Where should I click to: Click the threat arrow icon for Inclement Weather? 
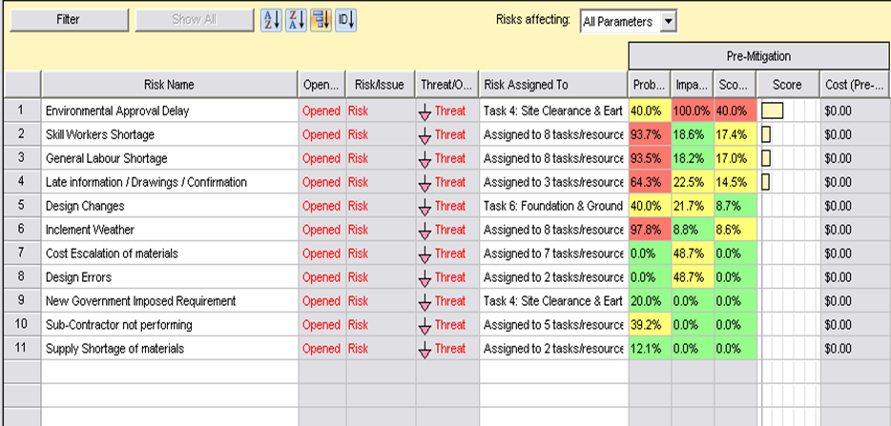tap(425, 231)
